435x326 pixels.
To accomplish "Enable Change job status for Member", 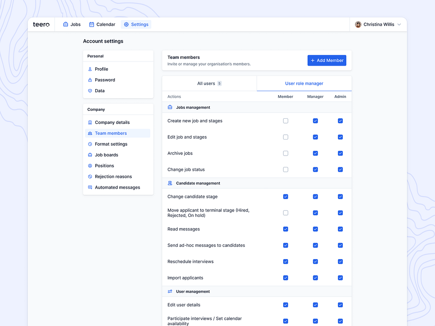I will [285, 170].
